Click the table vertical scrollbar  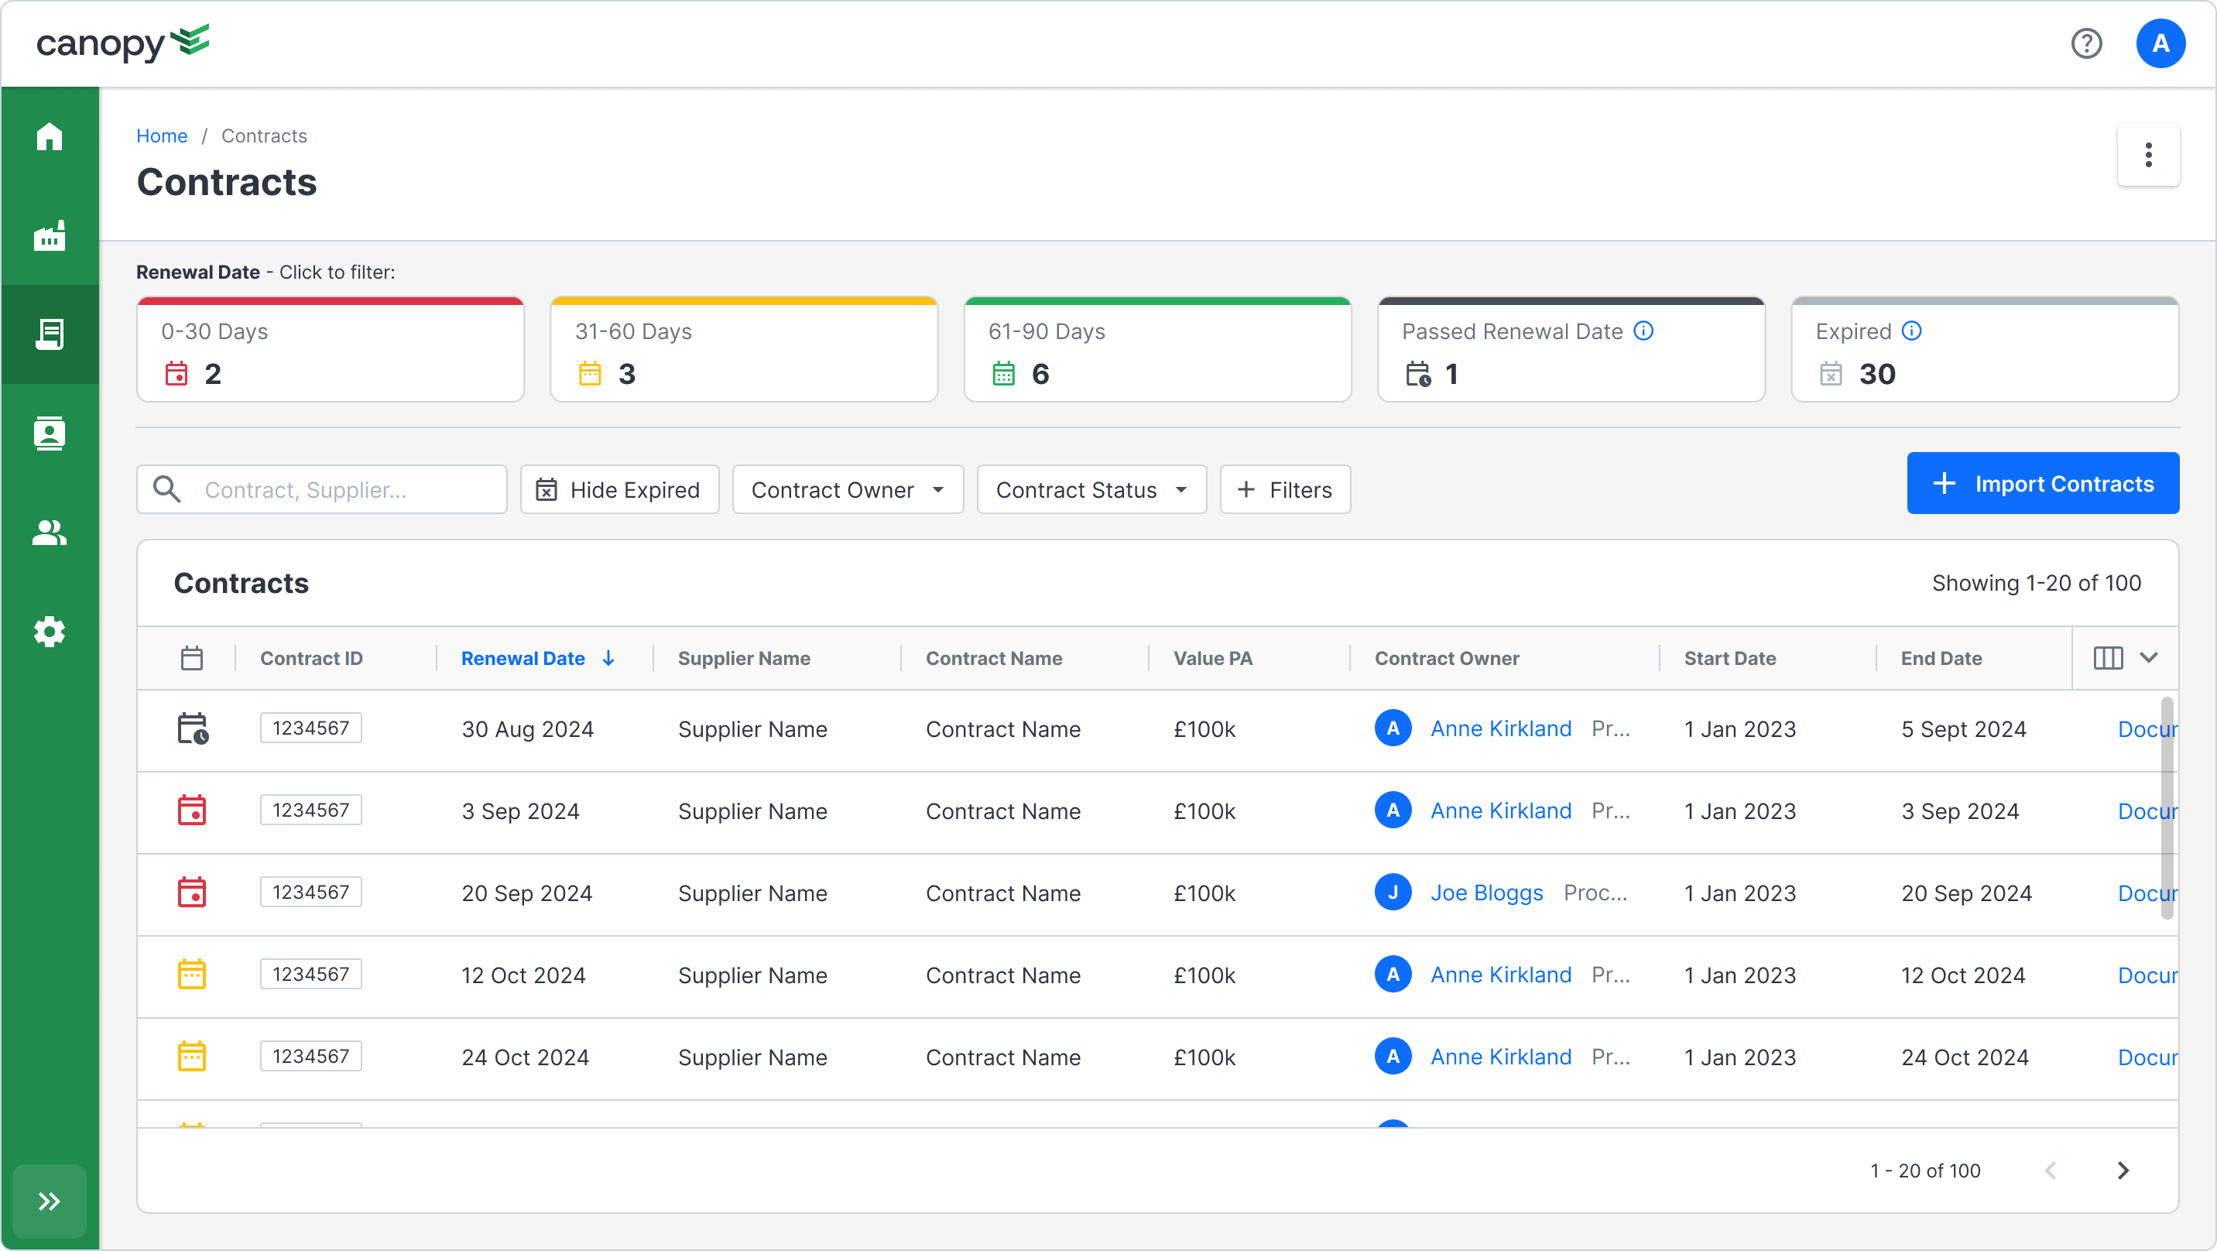2166,809
